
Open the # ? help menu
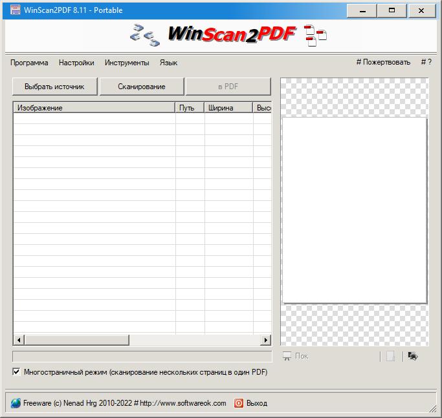[x=426, y=62]
